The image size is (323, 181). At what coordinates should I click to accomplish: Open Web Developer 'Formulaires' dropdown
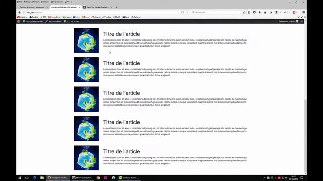pos(55,17)
